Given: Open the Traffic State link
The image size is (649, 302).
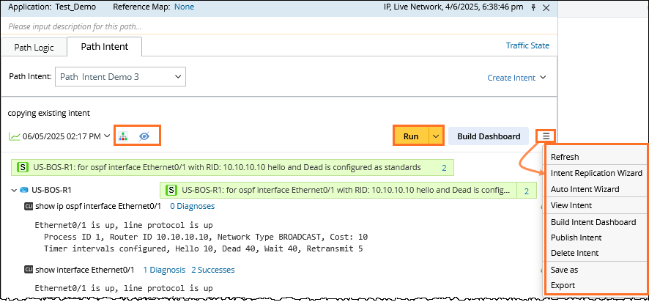Looking at the screenshot, I should coord(527,45).
